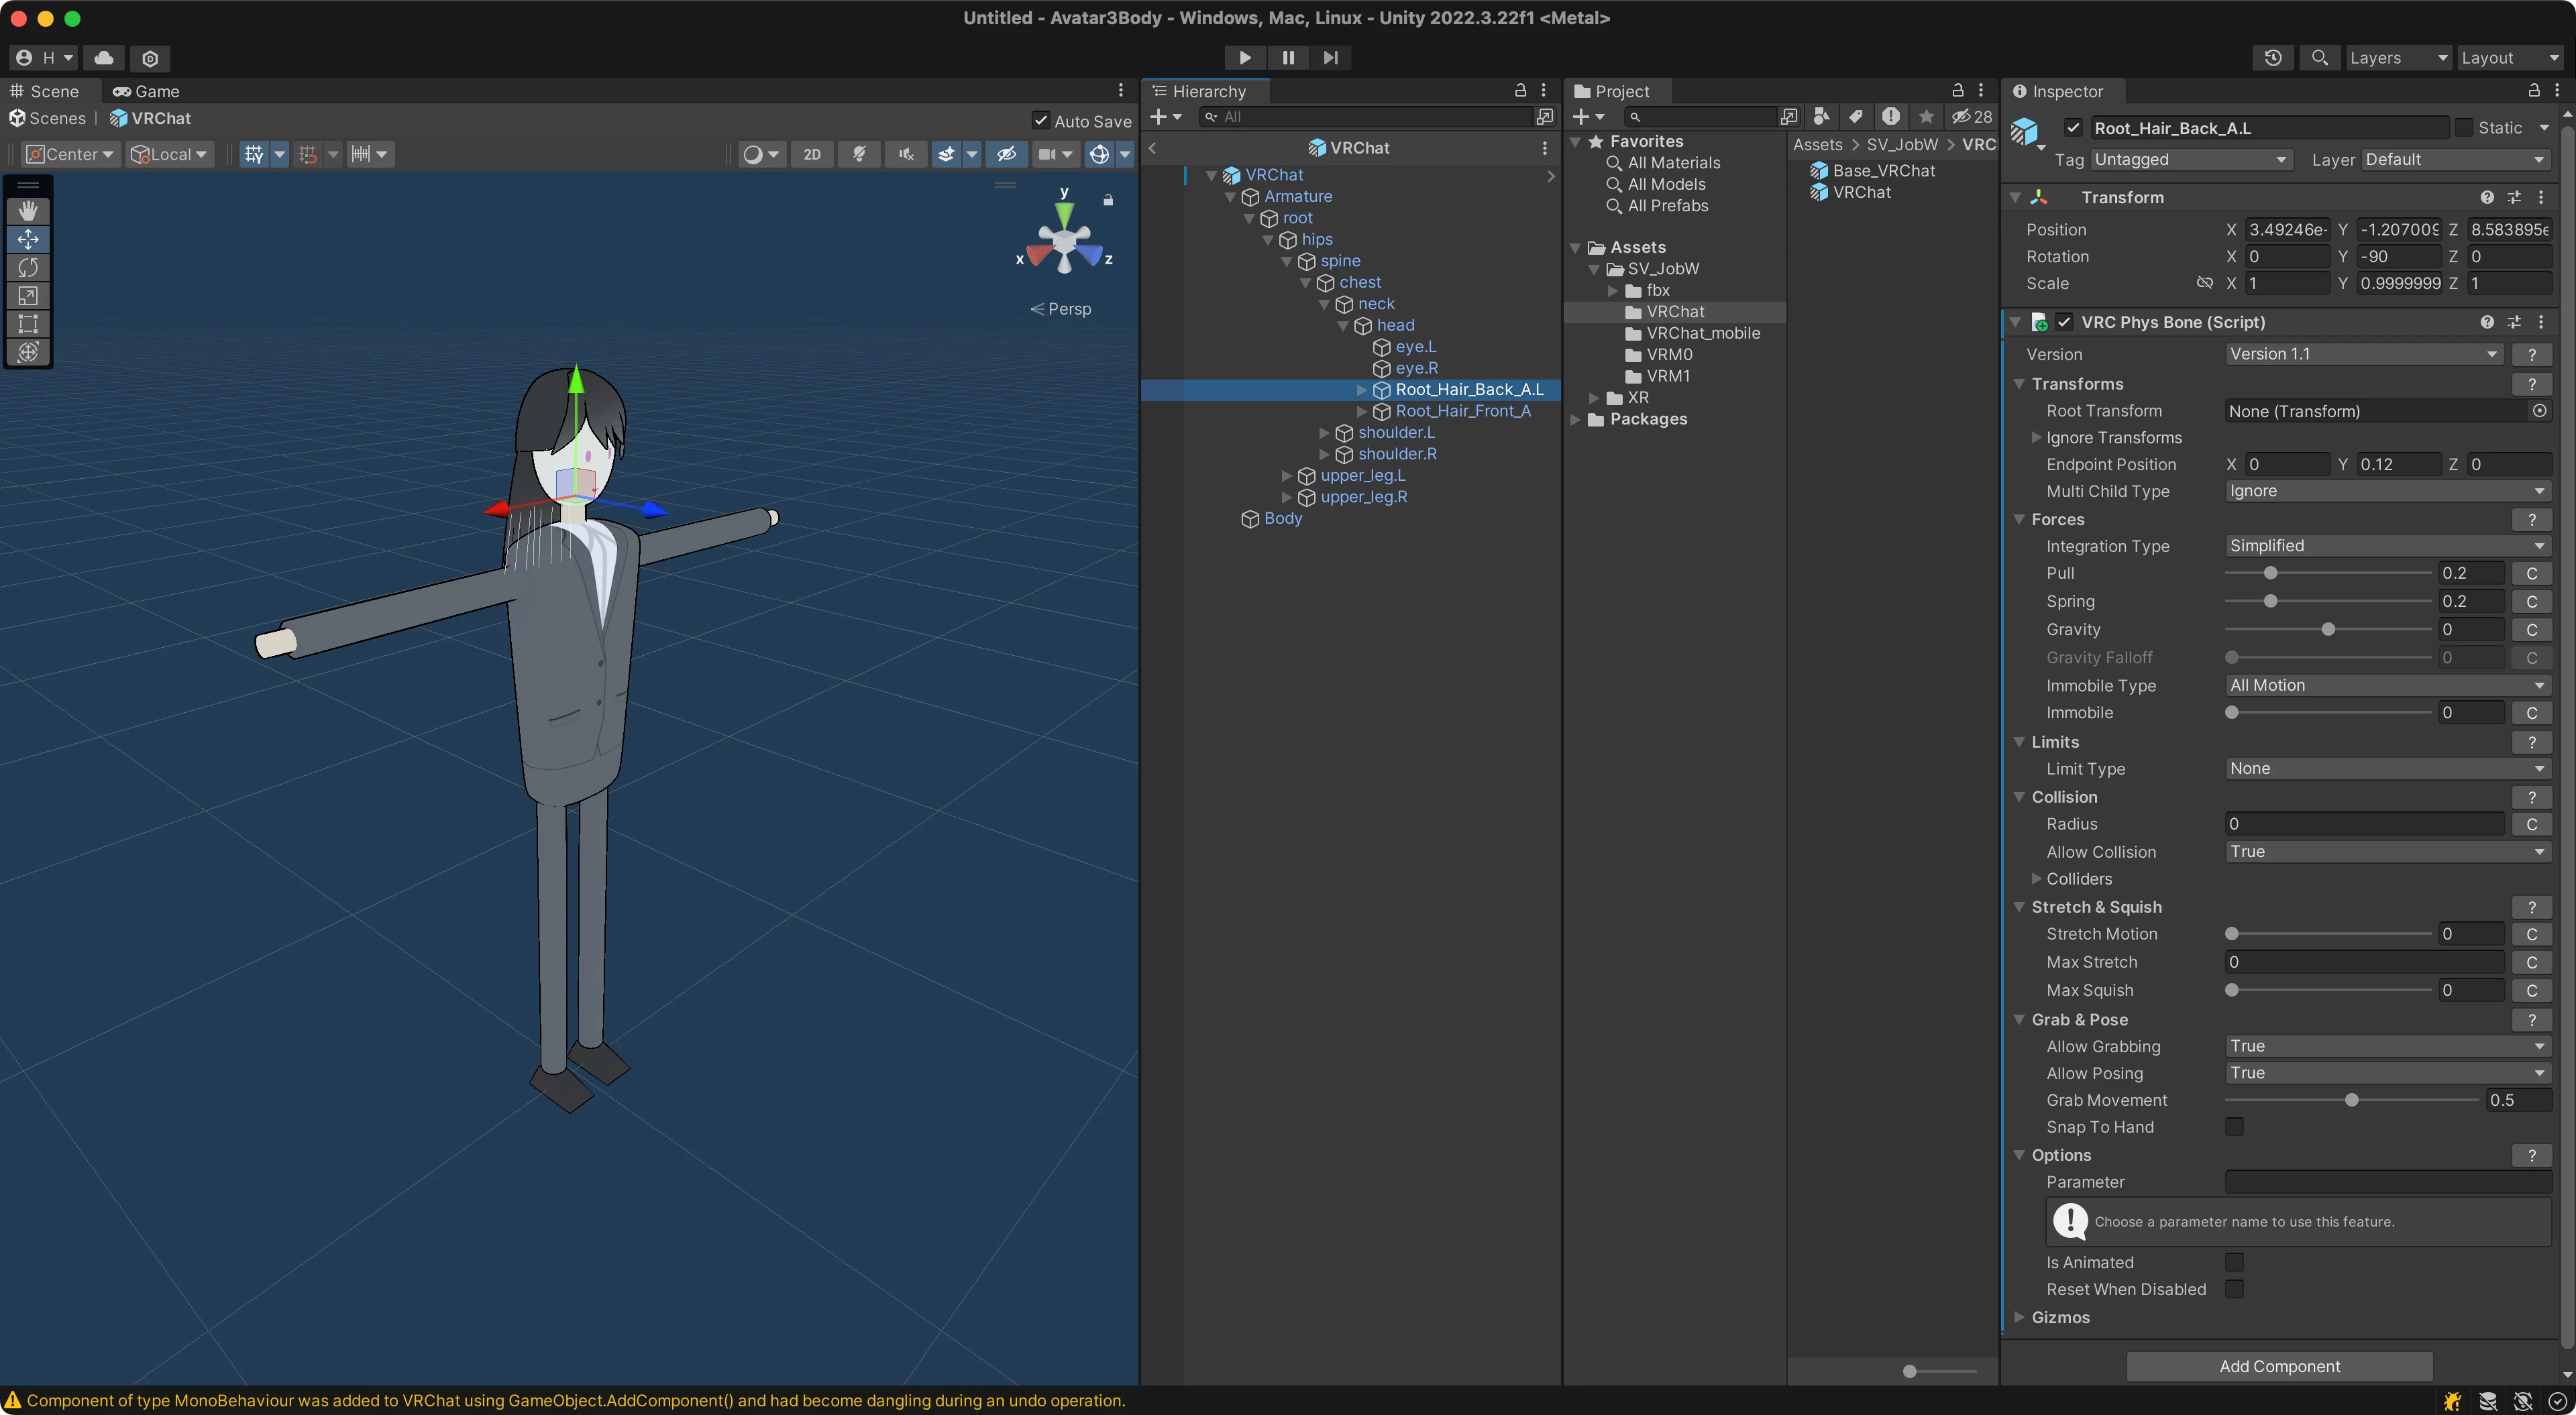This screenshot has width=2576, height=1415.
Task: Toggle 2D view mode in Scene
Action: click(x=812, y=154)
